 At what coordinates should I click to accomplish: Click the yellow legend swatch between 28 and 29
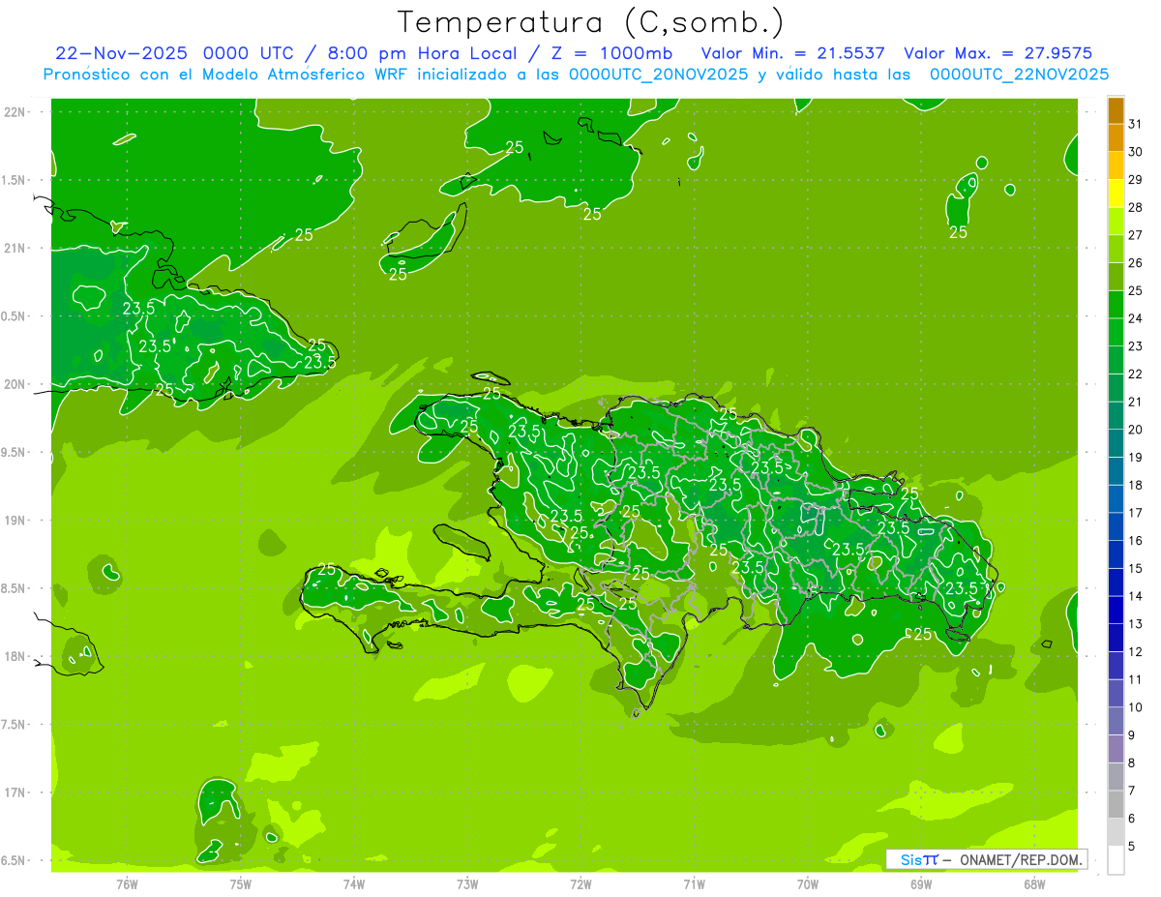coord(1116,194)
